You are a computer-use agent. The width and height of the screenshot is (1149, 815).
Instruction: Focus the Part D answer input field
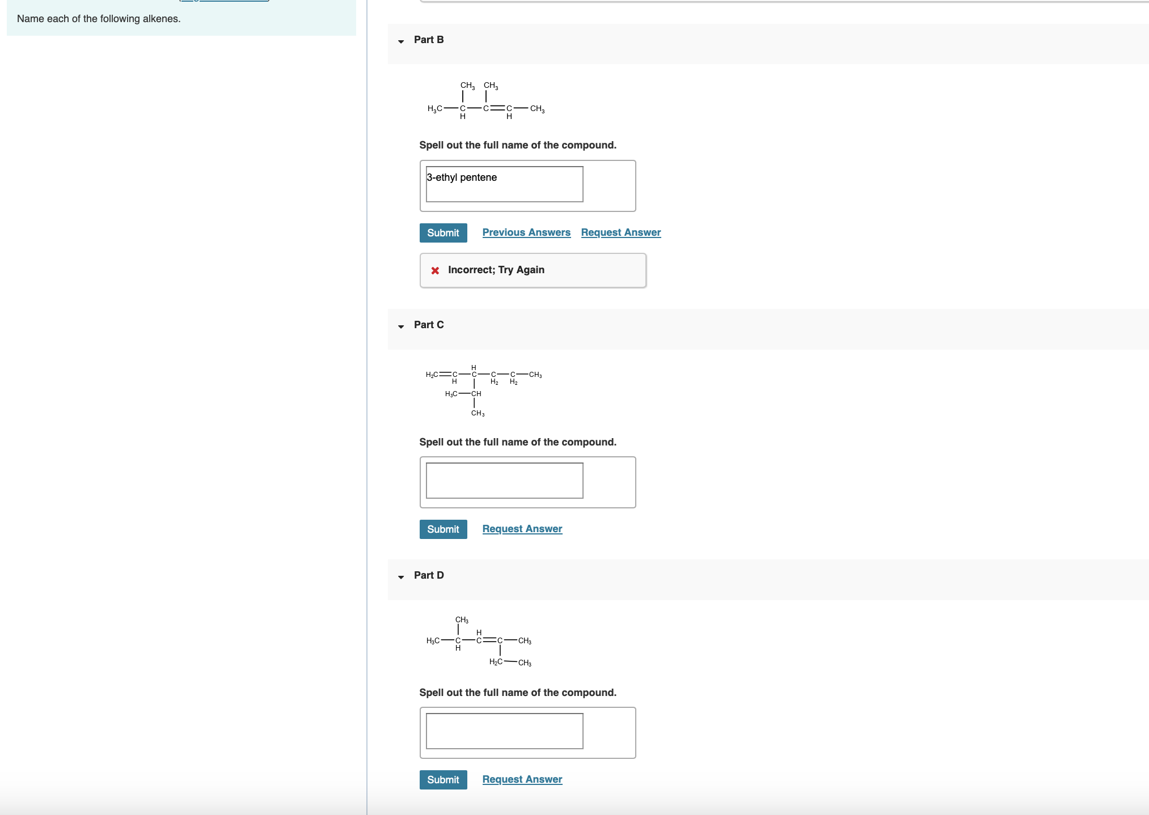click(504, 731)
